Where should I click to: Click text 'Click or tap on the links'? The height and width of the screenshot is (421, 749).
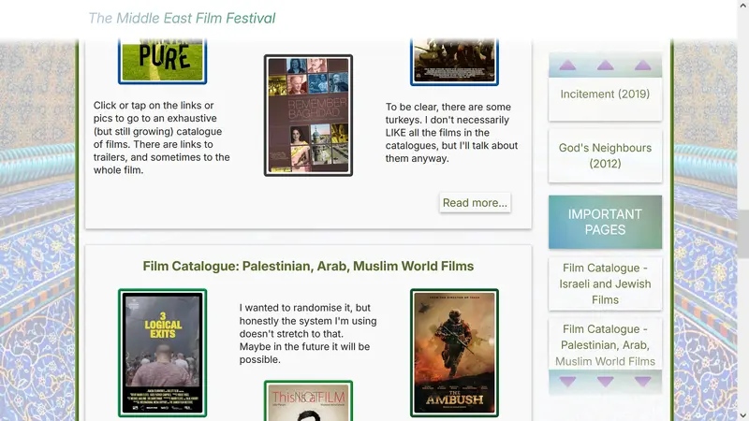tap(148, 106)
